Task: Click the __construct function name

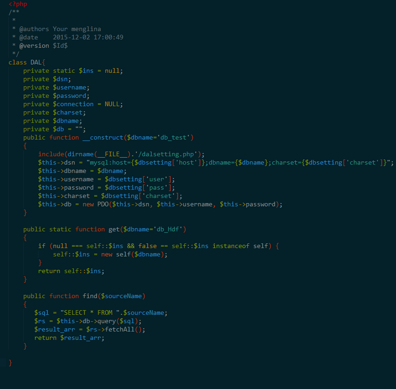Action: click(103, 137)
